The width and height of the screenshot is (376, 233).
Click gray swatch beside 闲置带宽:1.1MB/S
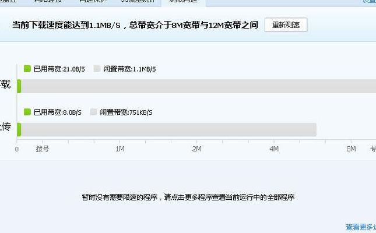[97, 69]
